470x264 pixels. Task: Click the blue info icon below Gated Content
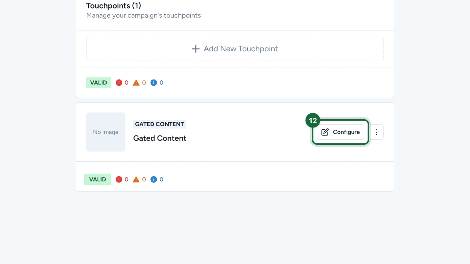point(154,180)
